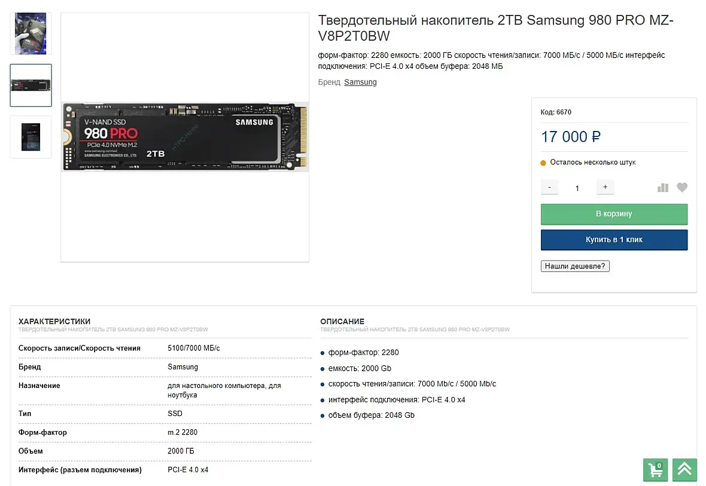Focus the quantity input field
The height and width of the screenshot is (486, 706).
point(577,188)
